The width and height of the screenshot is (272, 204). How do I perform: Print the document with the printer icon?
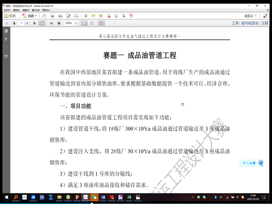click(60, 16)
